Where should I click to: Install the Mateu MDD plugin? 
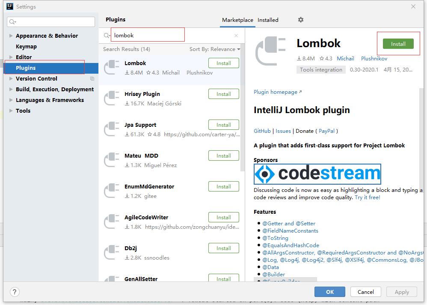point(224,155)
